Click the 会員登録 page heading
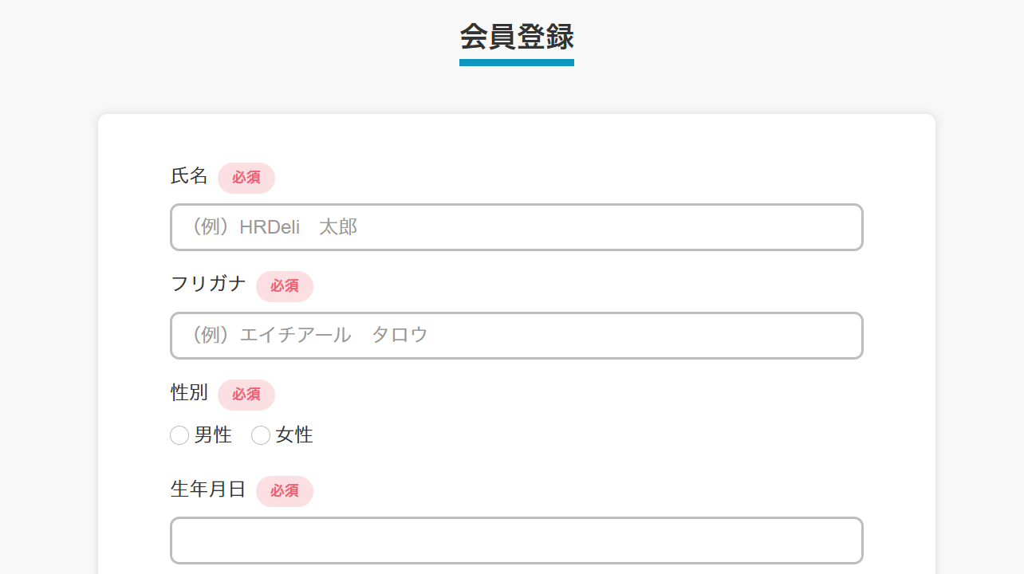 517,37
